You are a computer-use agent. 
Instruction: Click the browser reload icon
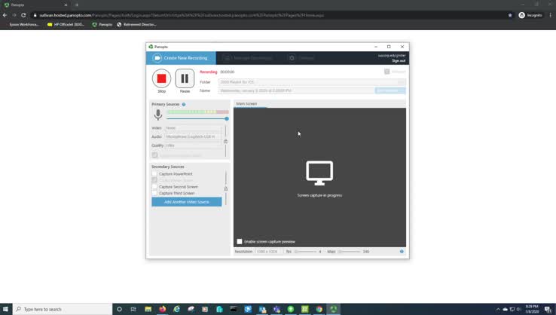coord(23,15)
